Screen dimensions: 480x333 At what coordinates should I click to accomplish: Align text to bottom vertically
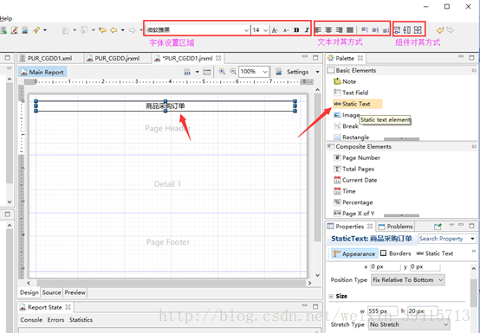(386, 30)
